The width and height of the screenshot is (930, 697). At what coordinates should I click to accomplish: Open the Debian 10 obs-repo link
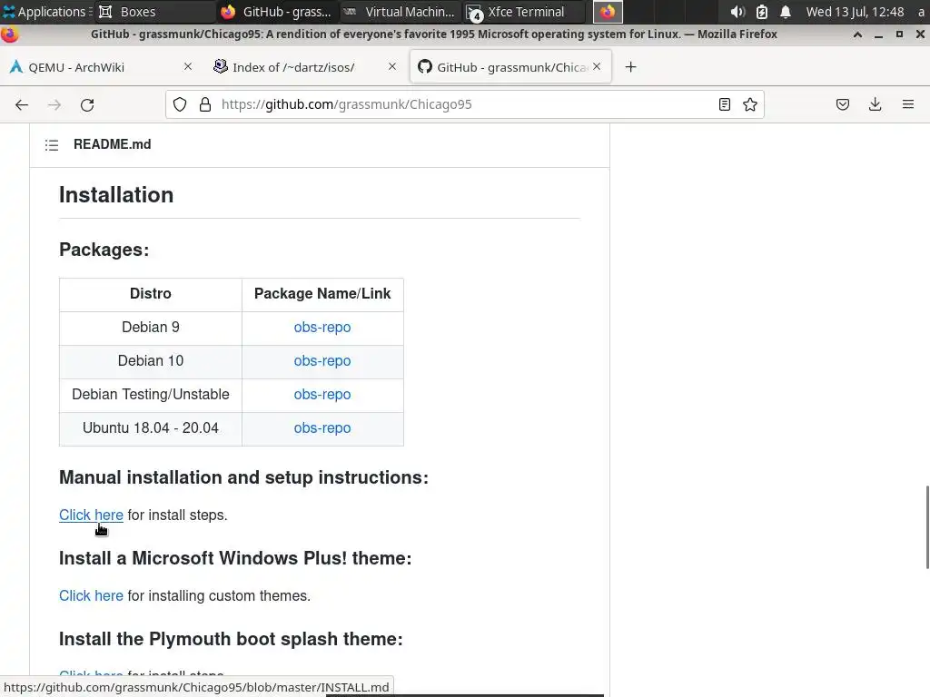322,361
